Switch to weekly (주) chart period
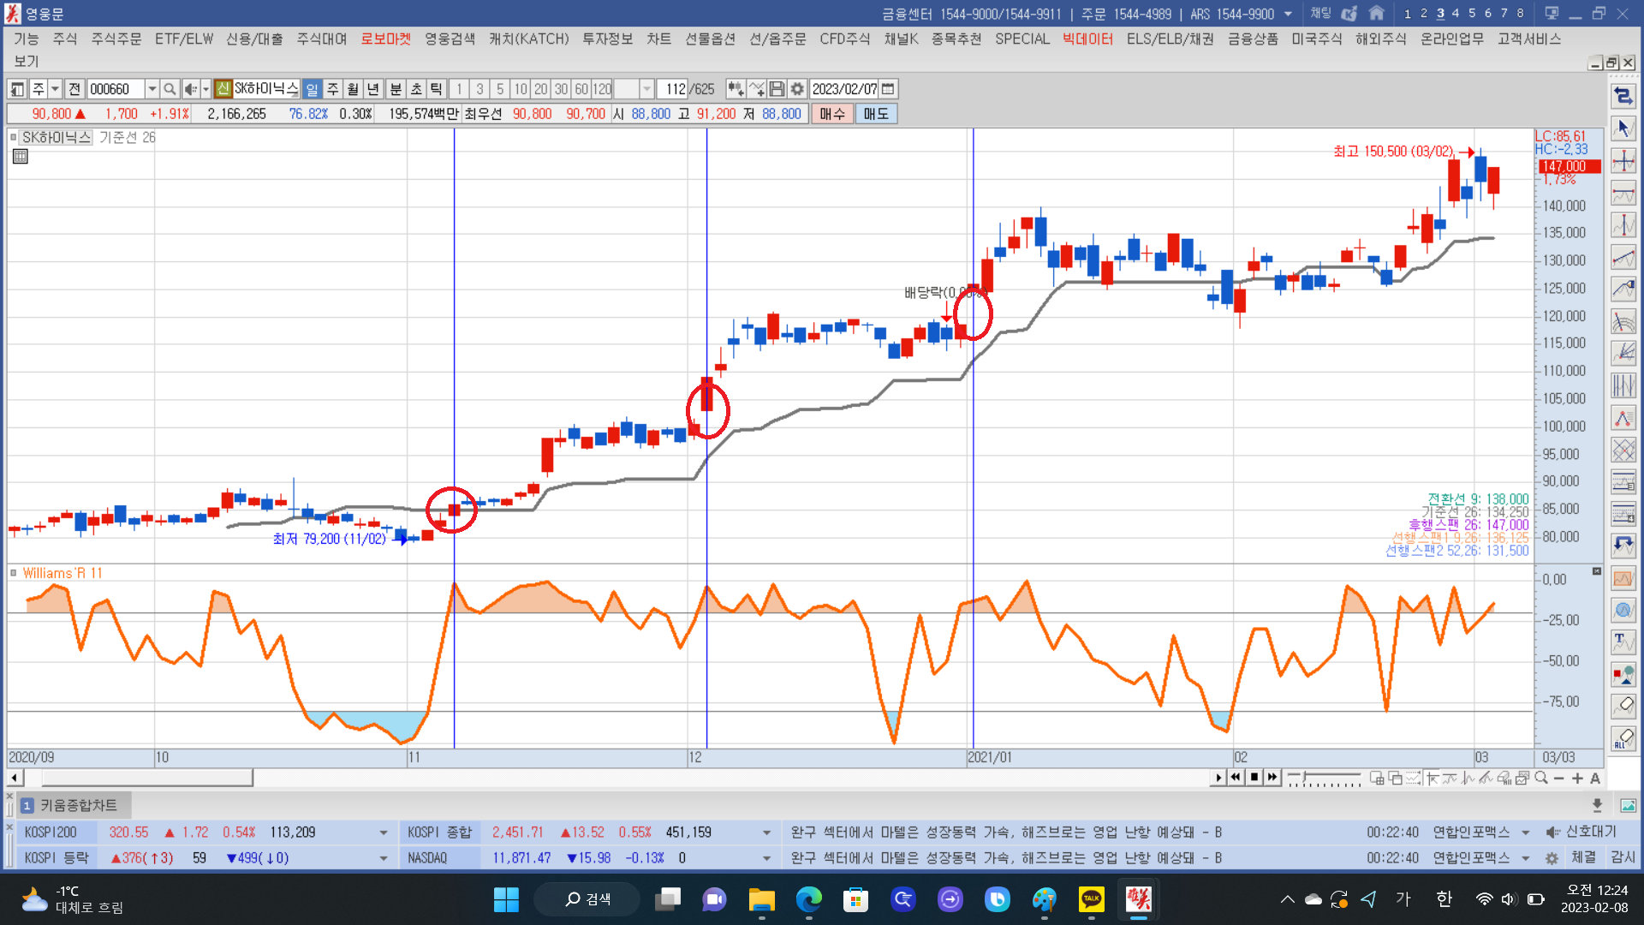This screenshot has width=1644, height=925. (x=332, y=89)
